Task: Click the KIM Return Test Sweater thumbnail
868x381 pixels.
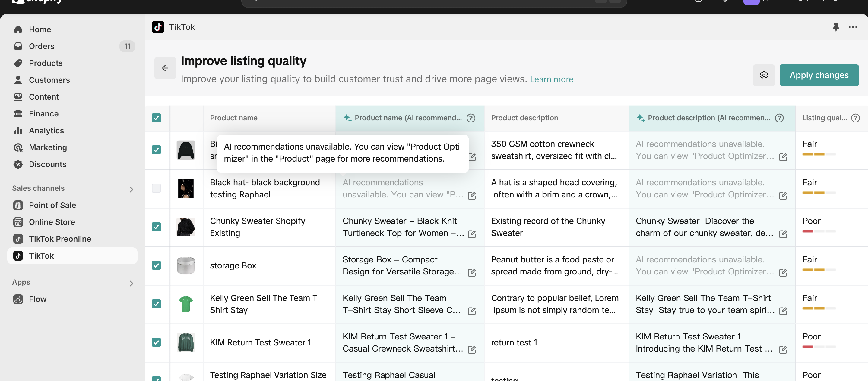Action: pyautogui.click(x=186, y=342)
